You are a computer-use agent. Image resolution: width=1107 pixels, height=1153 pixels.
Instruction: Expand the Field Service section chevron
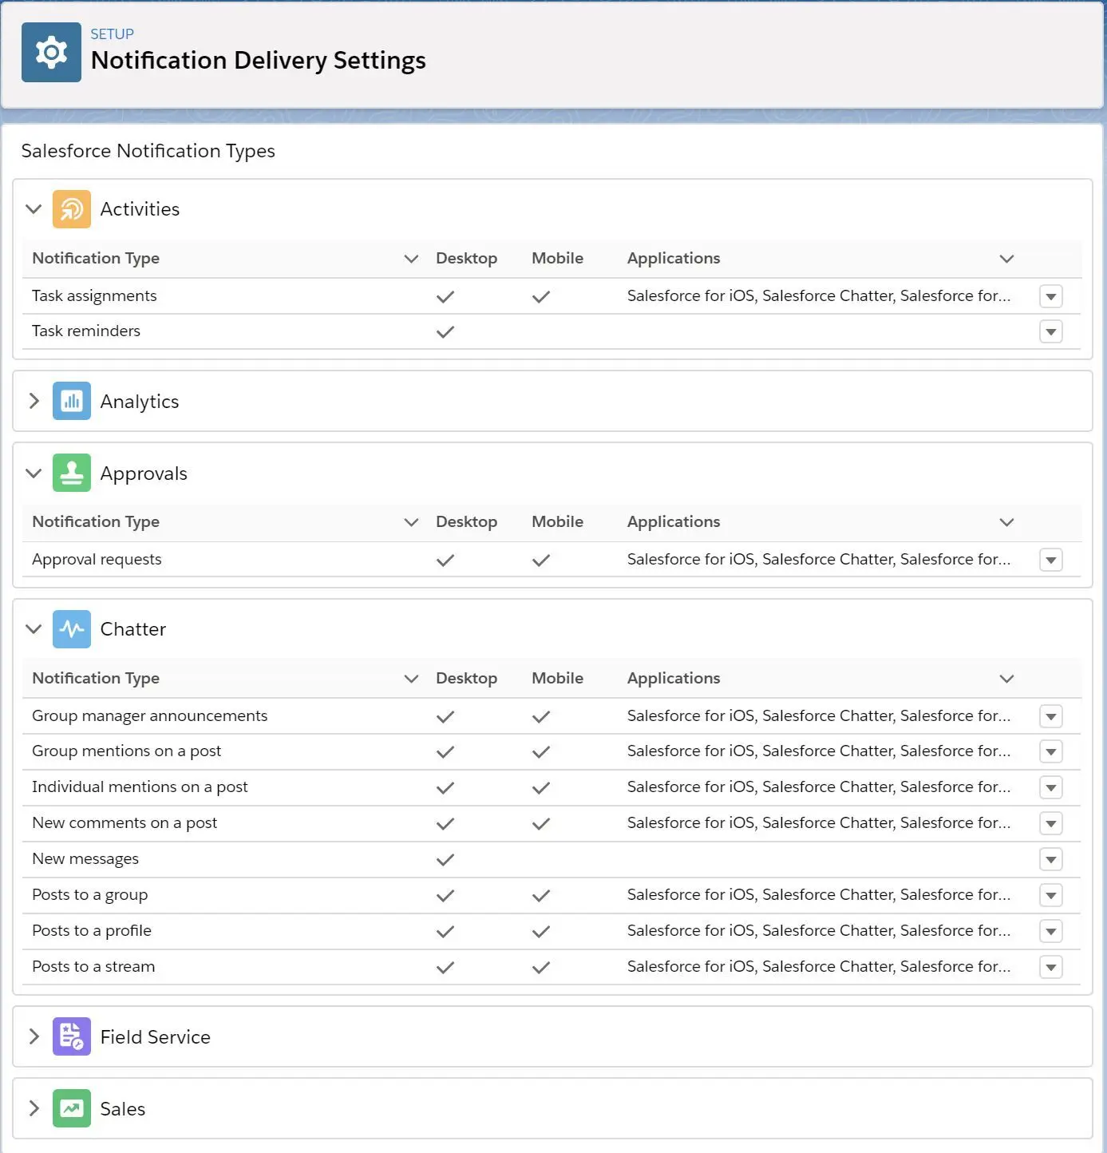(x=34, y=1036)
